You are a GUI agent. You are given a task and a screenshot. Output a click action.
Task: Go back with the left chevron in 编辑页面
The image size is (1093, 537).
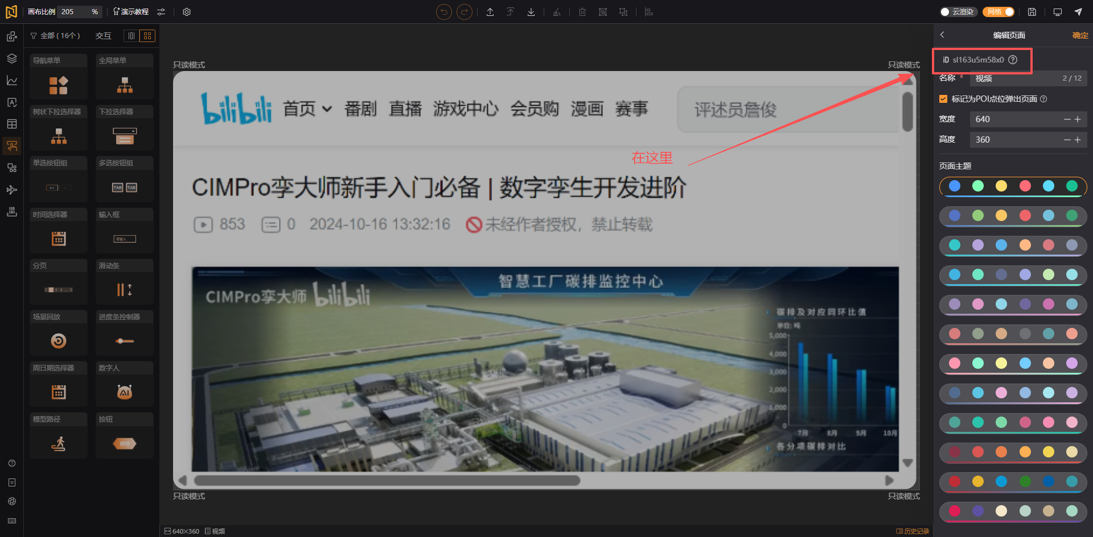click(x=943, y=35)
